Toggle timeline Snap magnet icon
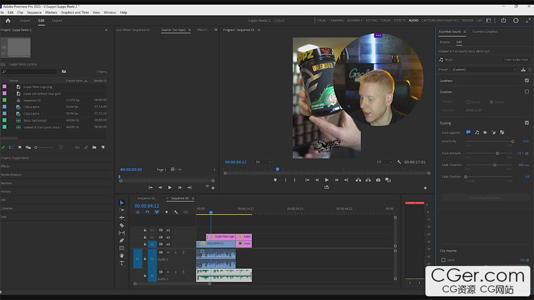Screen dimensions: 534x300 pyautogui.click(x=147, y=212)
